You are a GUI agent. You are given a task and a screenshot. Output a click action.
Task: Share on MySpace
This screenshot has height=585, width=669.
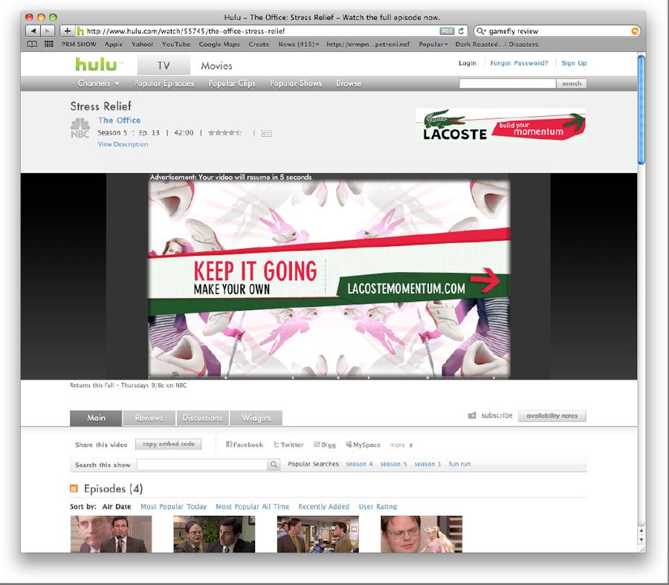coord(363,445)
